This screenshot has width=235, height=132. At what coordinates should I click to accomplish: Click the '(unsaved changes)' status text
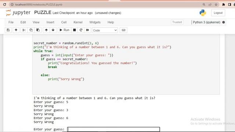[x=108, y=13]
